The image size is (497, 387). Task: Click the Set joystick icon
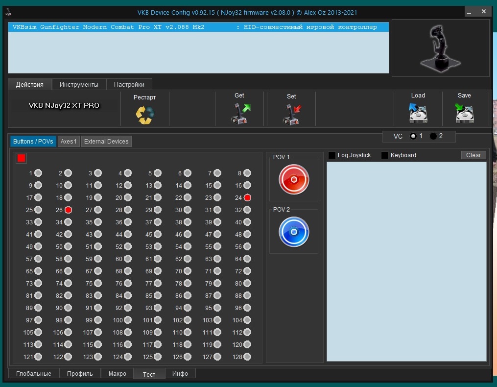292,114
